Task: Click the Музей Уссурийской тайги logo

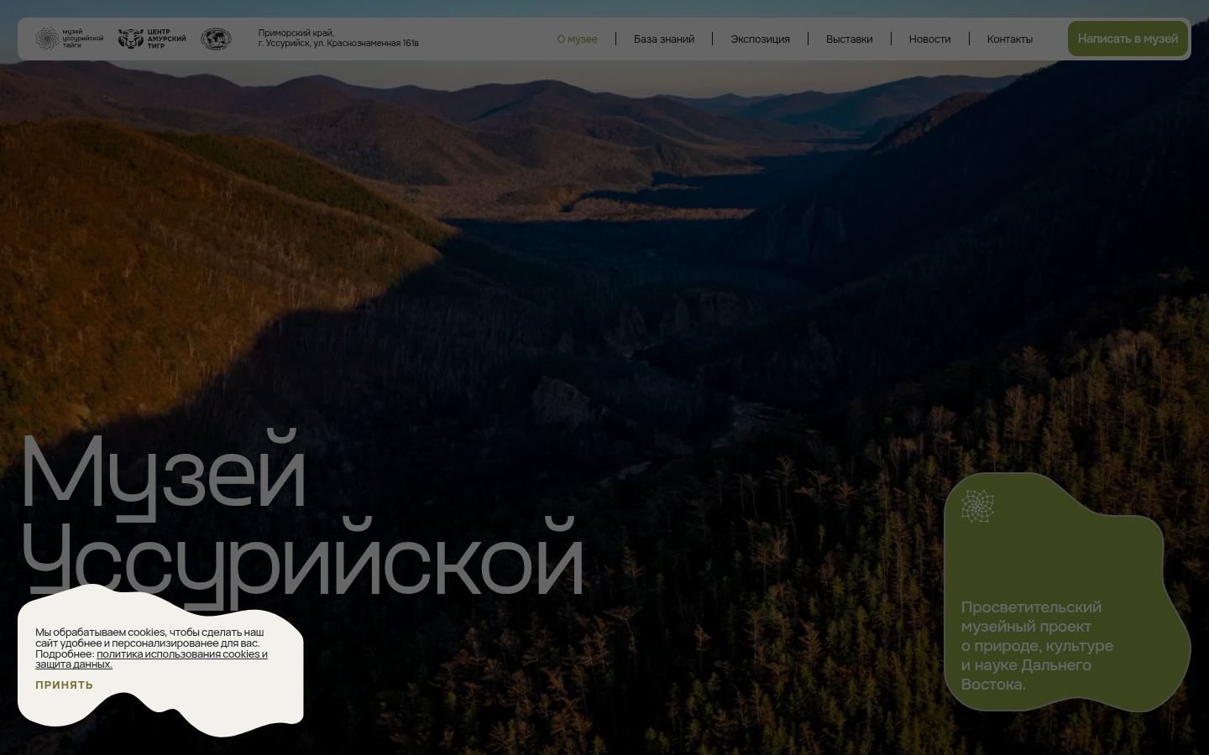Action: (70, 39)
